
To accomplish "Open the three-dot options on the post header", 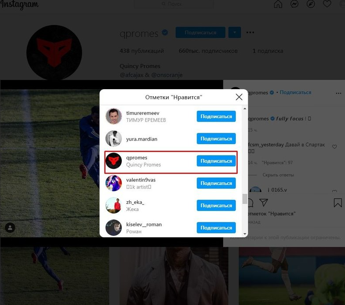I will tap(338, 93).
